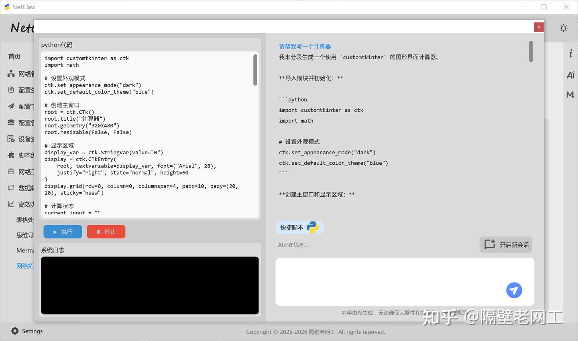This screenshot has height=341, width=578.
Task: Click the info 'i' icon on right sidebar
Action: 570,53
